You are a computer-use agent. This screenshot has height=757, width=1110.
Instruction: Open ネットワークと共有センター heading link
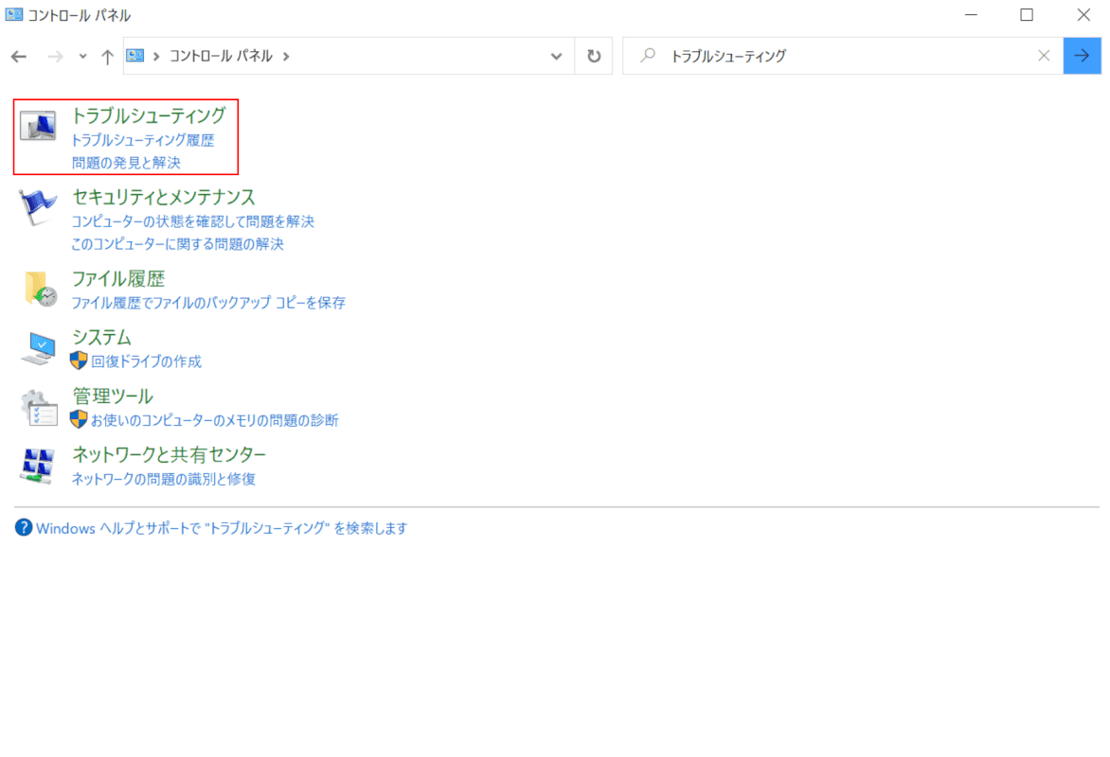(x=170, y=454)
